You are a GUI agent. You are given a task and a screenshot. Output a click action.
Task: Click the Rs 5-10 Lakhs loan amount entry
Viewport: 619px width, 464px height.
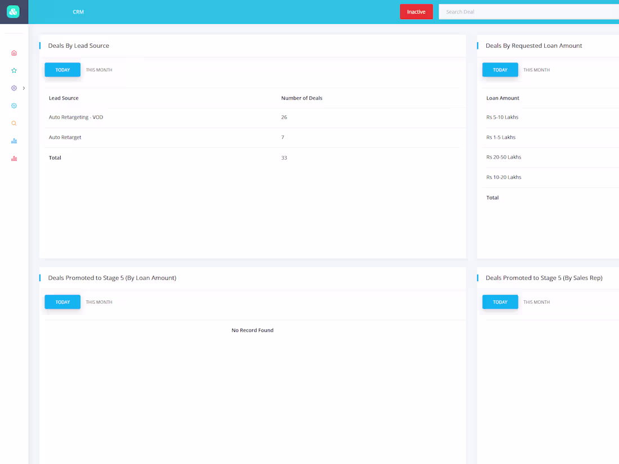pos(502,117)
